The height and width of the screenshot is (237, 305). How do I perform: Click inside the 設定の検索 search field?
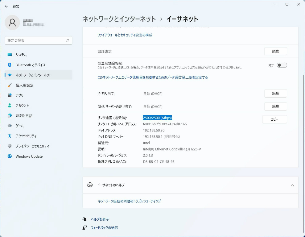coord(35,40)
